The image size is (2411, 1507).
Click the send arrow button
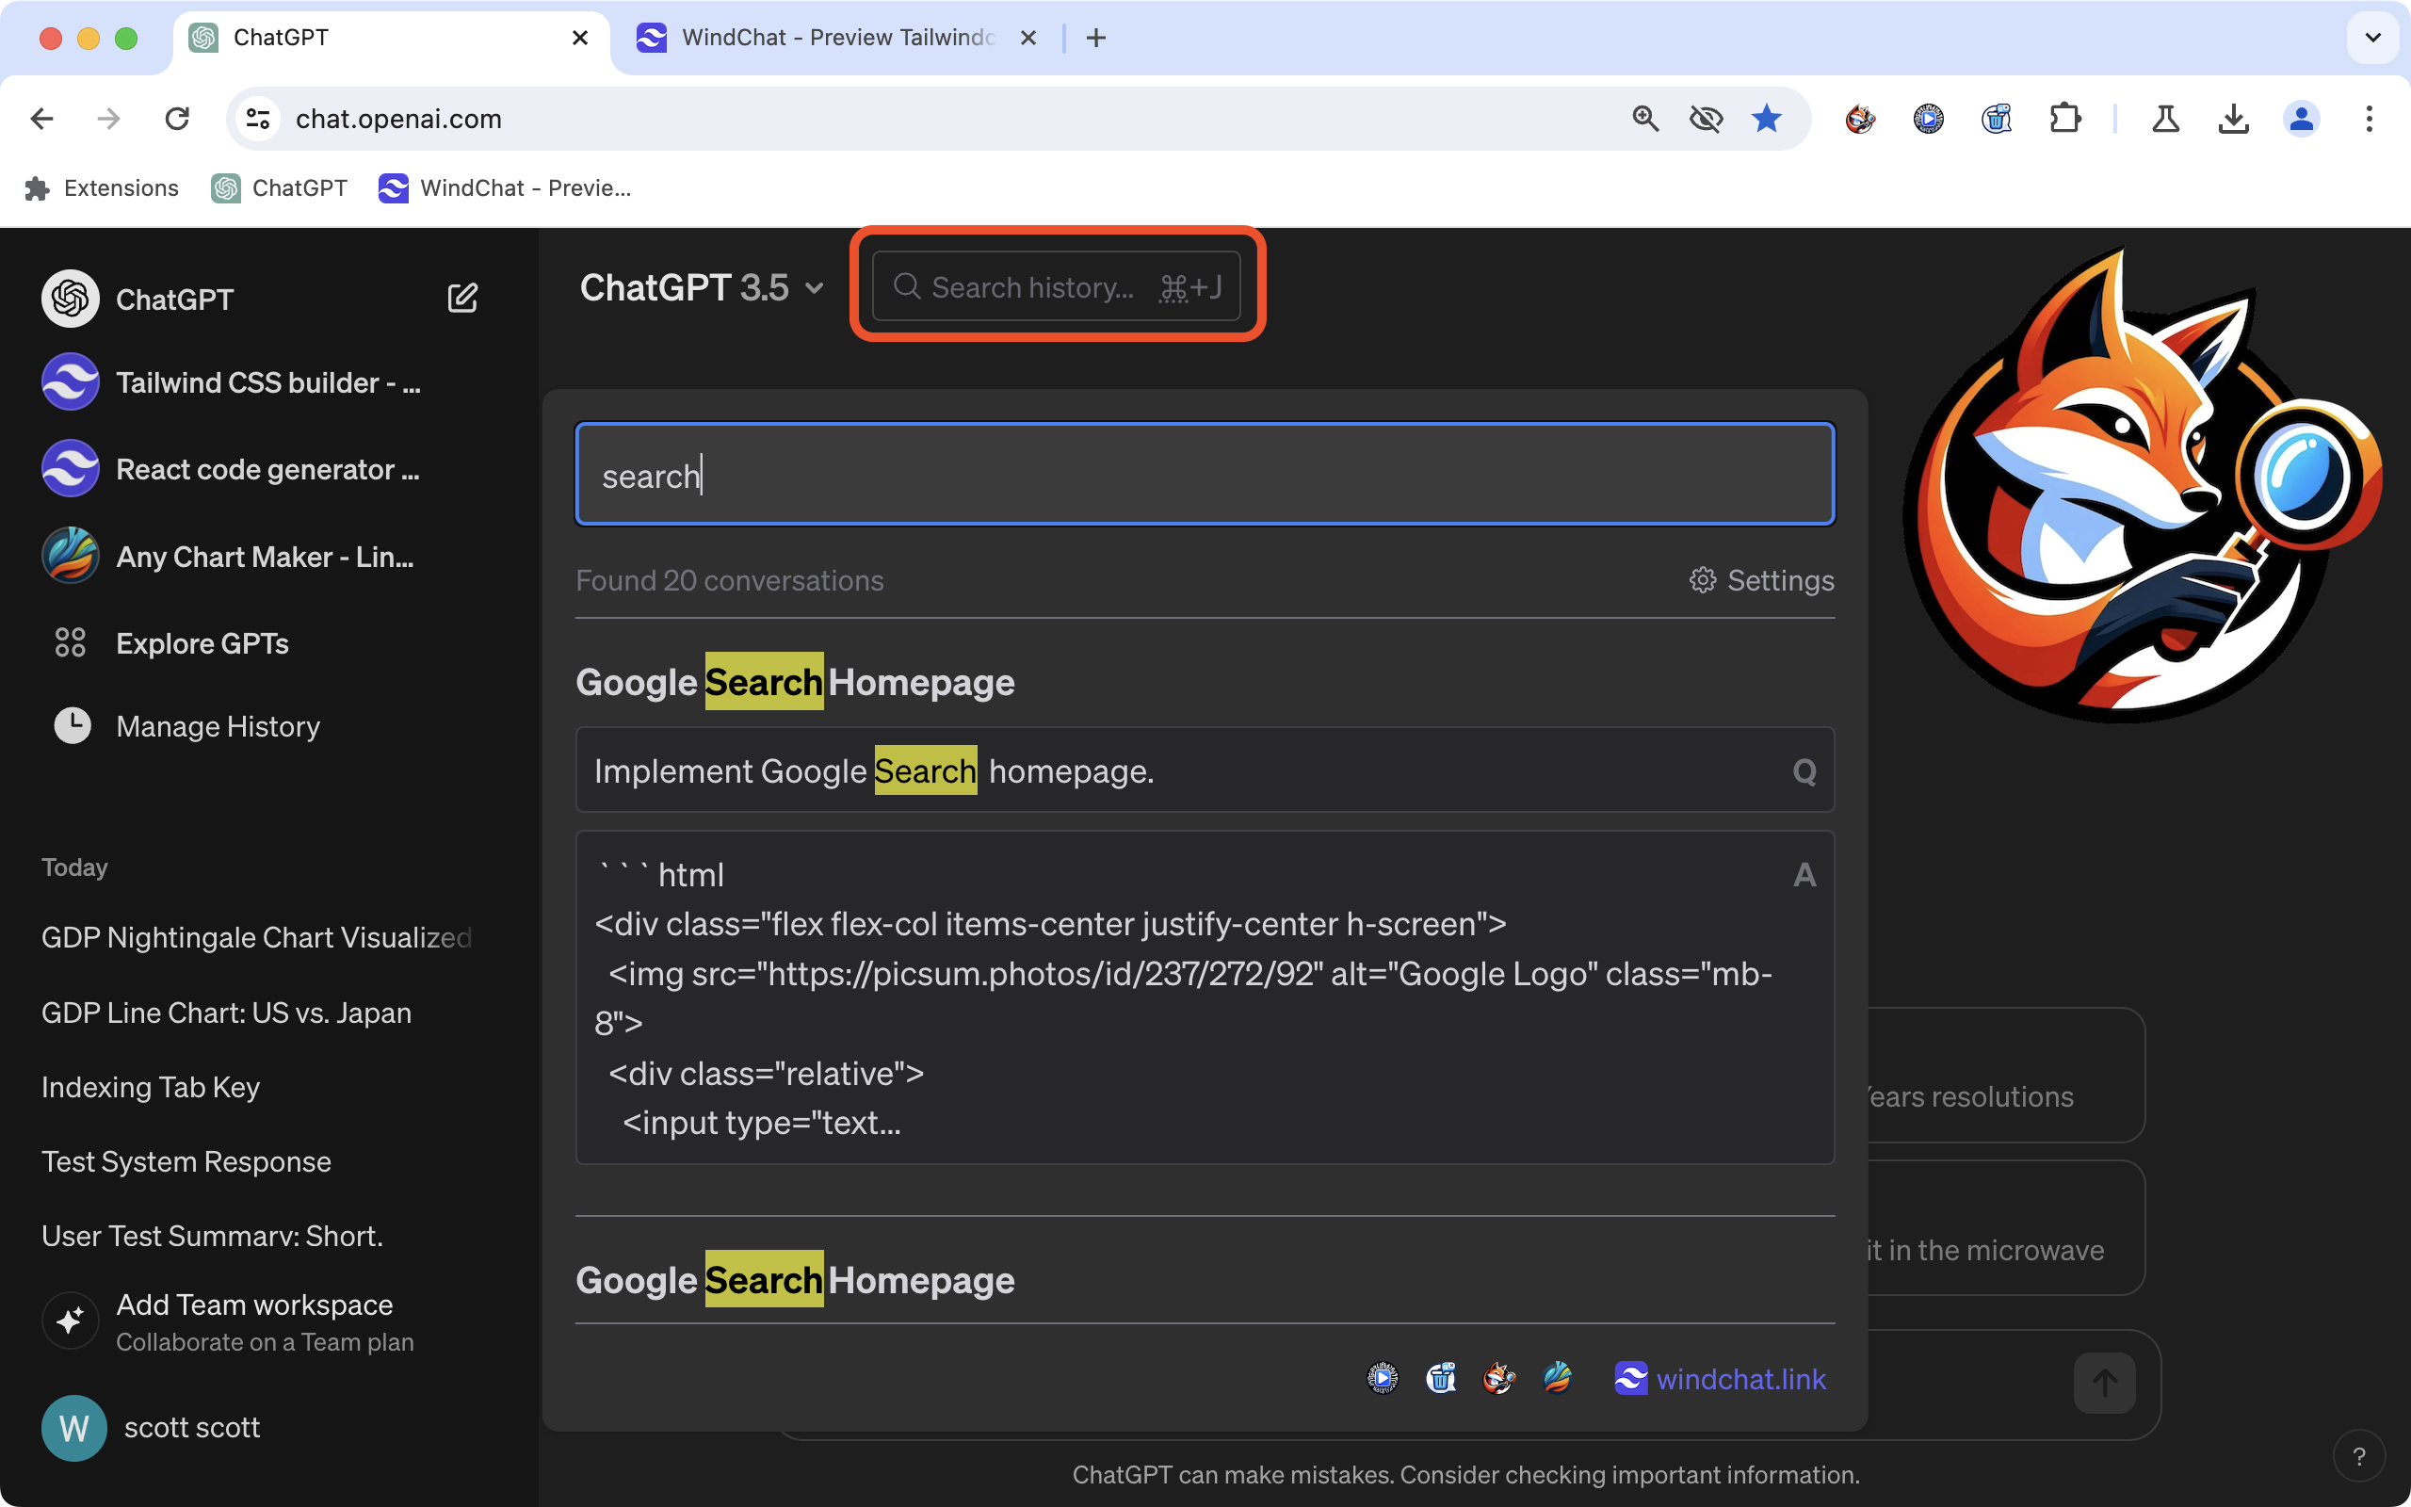tap(2104, 1383)
